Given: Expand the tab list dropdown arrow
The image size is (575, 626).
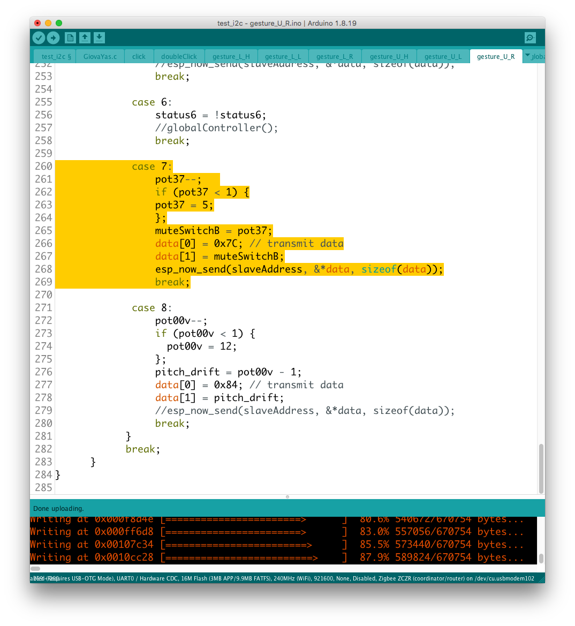Looking at the screenshot, I should pyautogui.click(x=527, y=56).
